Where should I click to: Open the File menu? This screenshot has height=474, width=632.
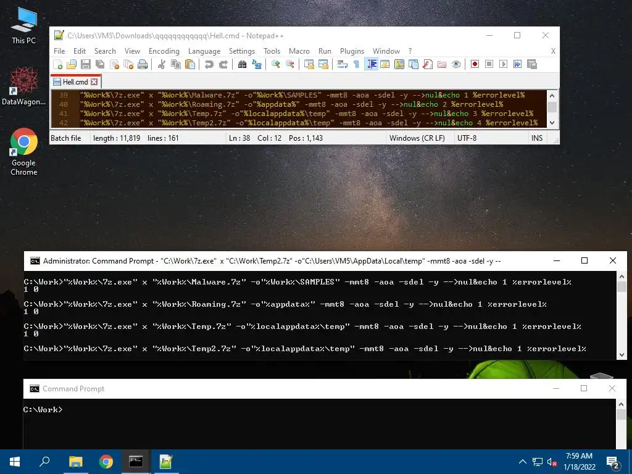point(59,51)
